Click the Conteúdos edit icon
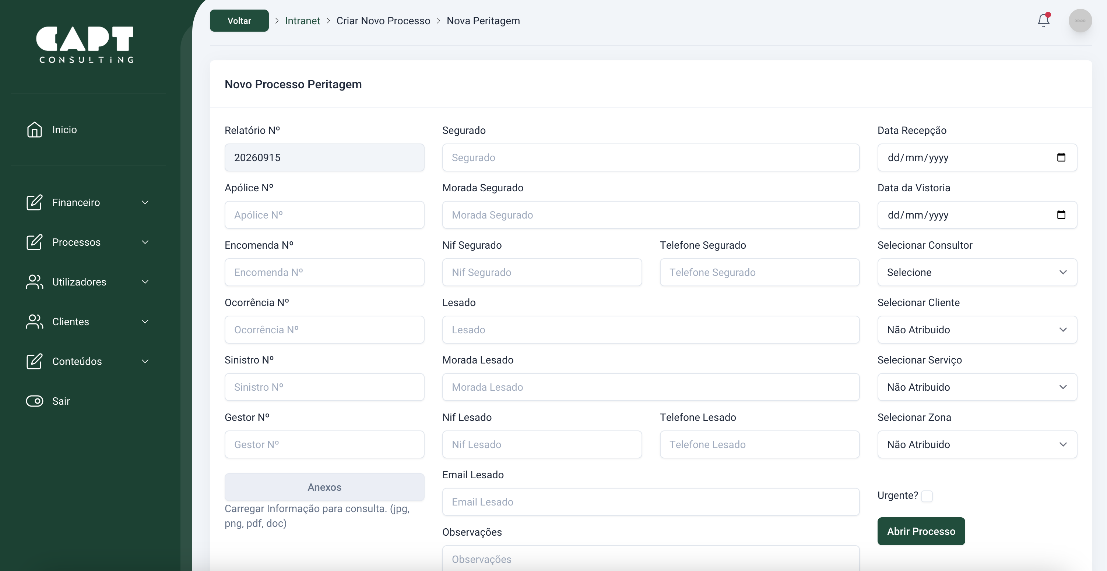Screen dimensions: 1107x571 click(34, 362)
